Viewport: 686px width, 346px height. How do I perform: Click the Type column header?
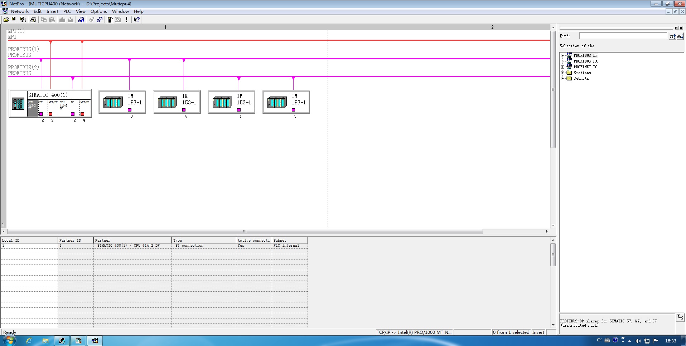point(204,240)
